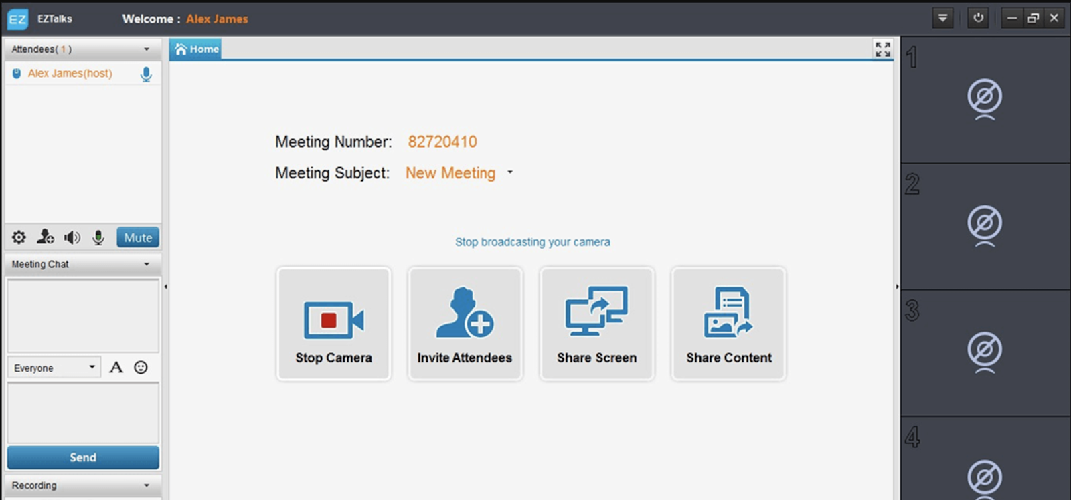Viewport: 1071px width, 500px height.
Task: Open the emoji smiley picker
Action: coord(141,367)
